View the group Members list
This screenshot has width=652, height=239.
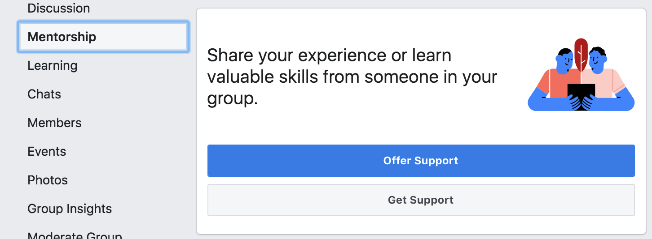pyautogui.click(x=55, y=123)
